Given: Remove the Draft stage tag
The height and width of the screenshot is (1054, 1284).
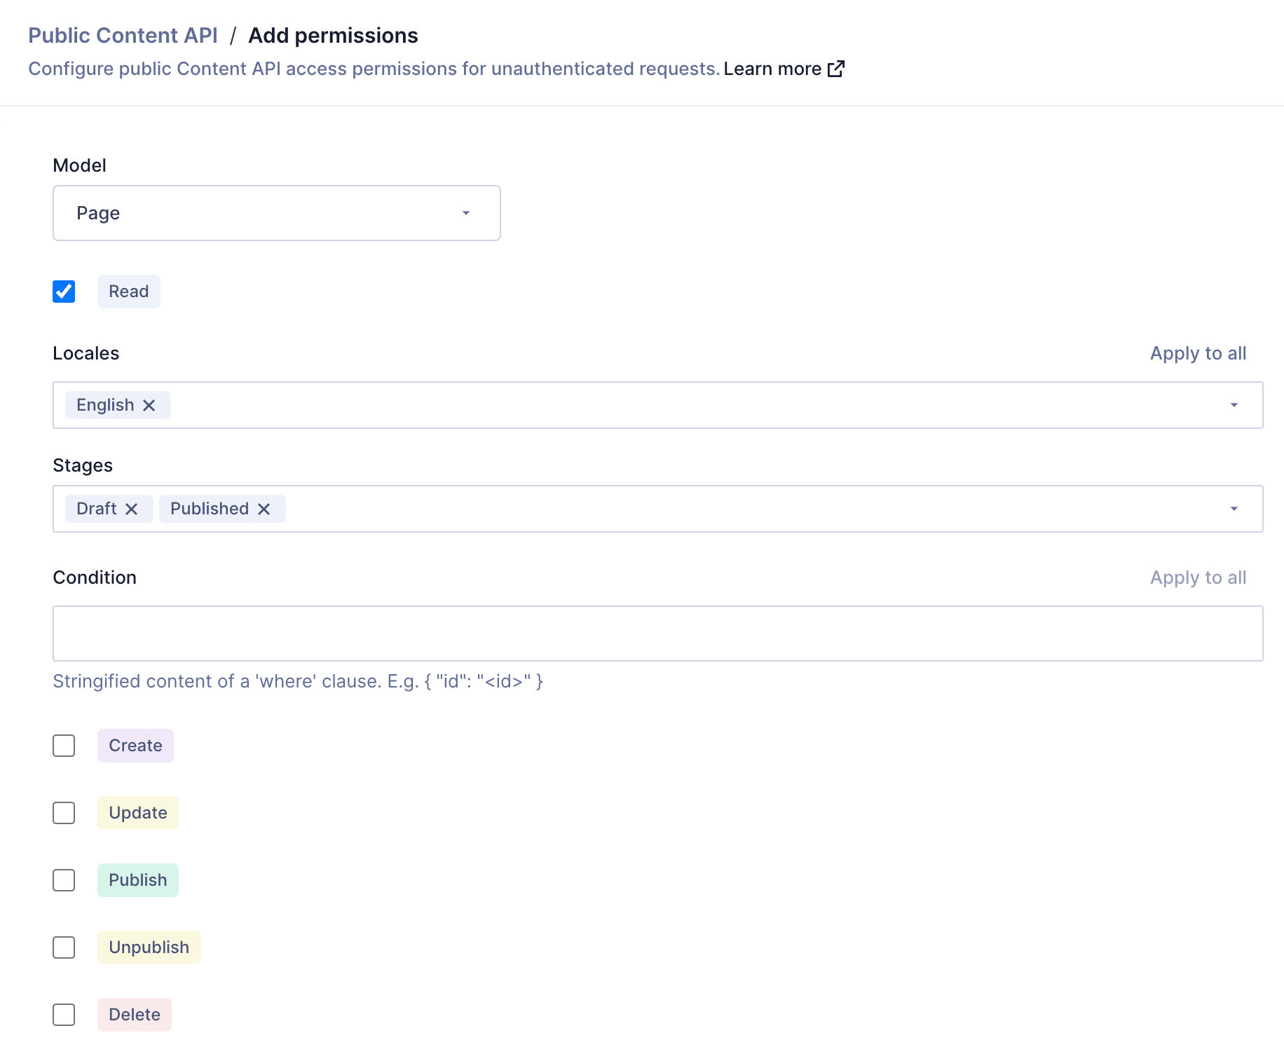Looking at the screenshot, I should 132,509.
